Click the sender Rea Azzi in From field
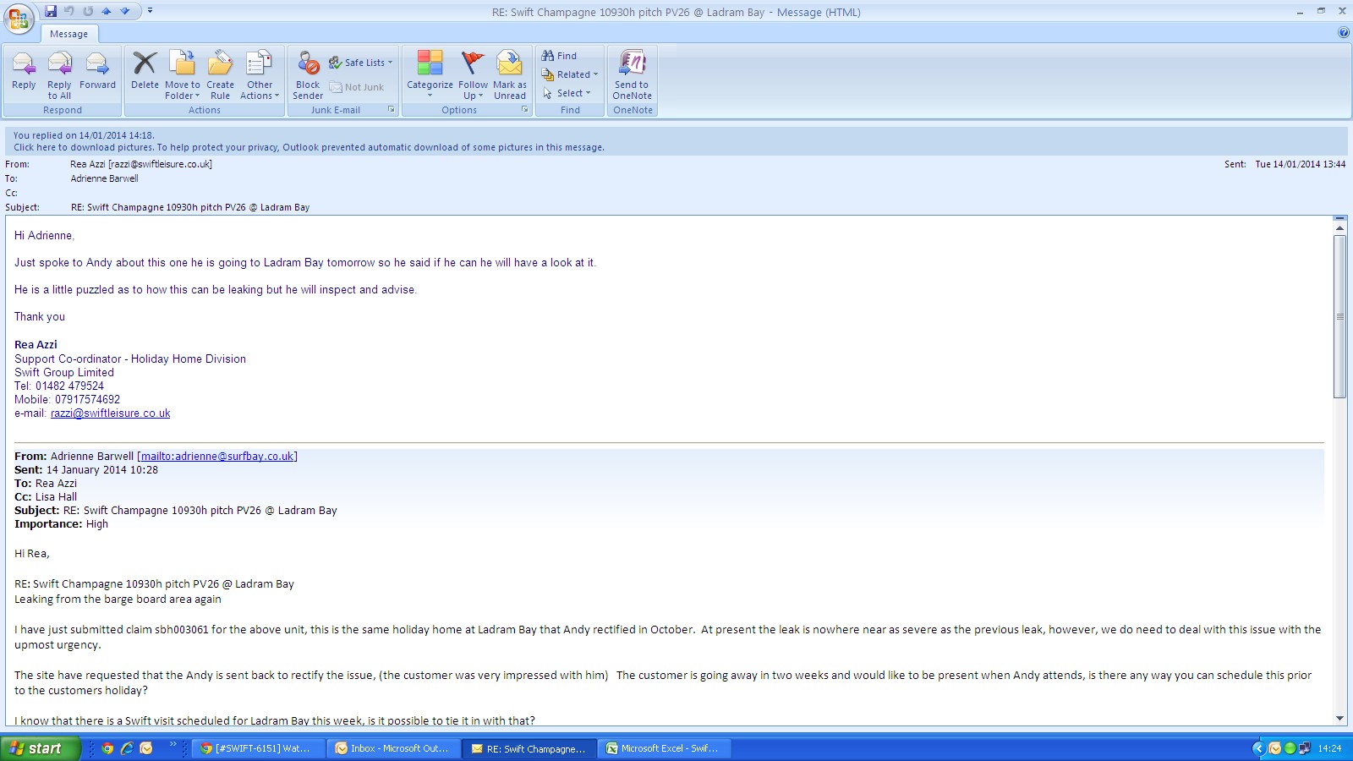This screenshot has height=761, width=1353. coord(141,164)
